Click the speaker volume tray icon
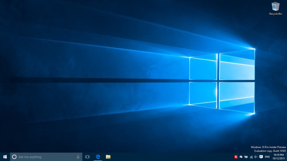 [x=256, y=157]
